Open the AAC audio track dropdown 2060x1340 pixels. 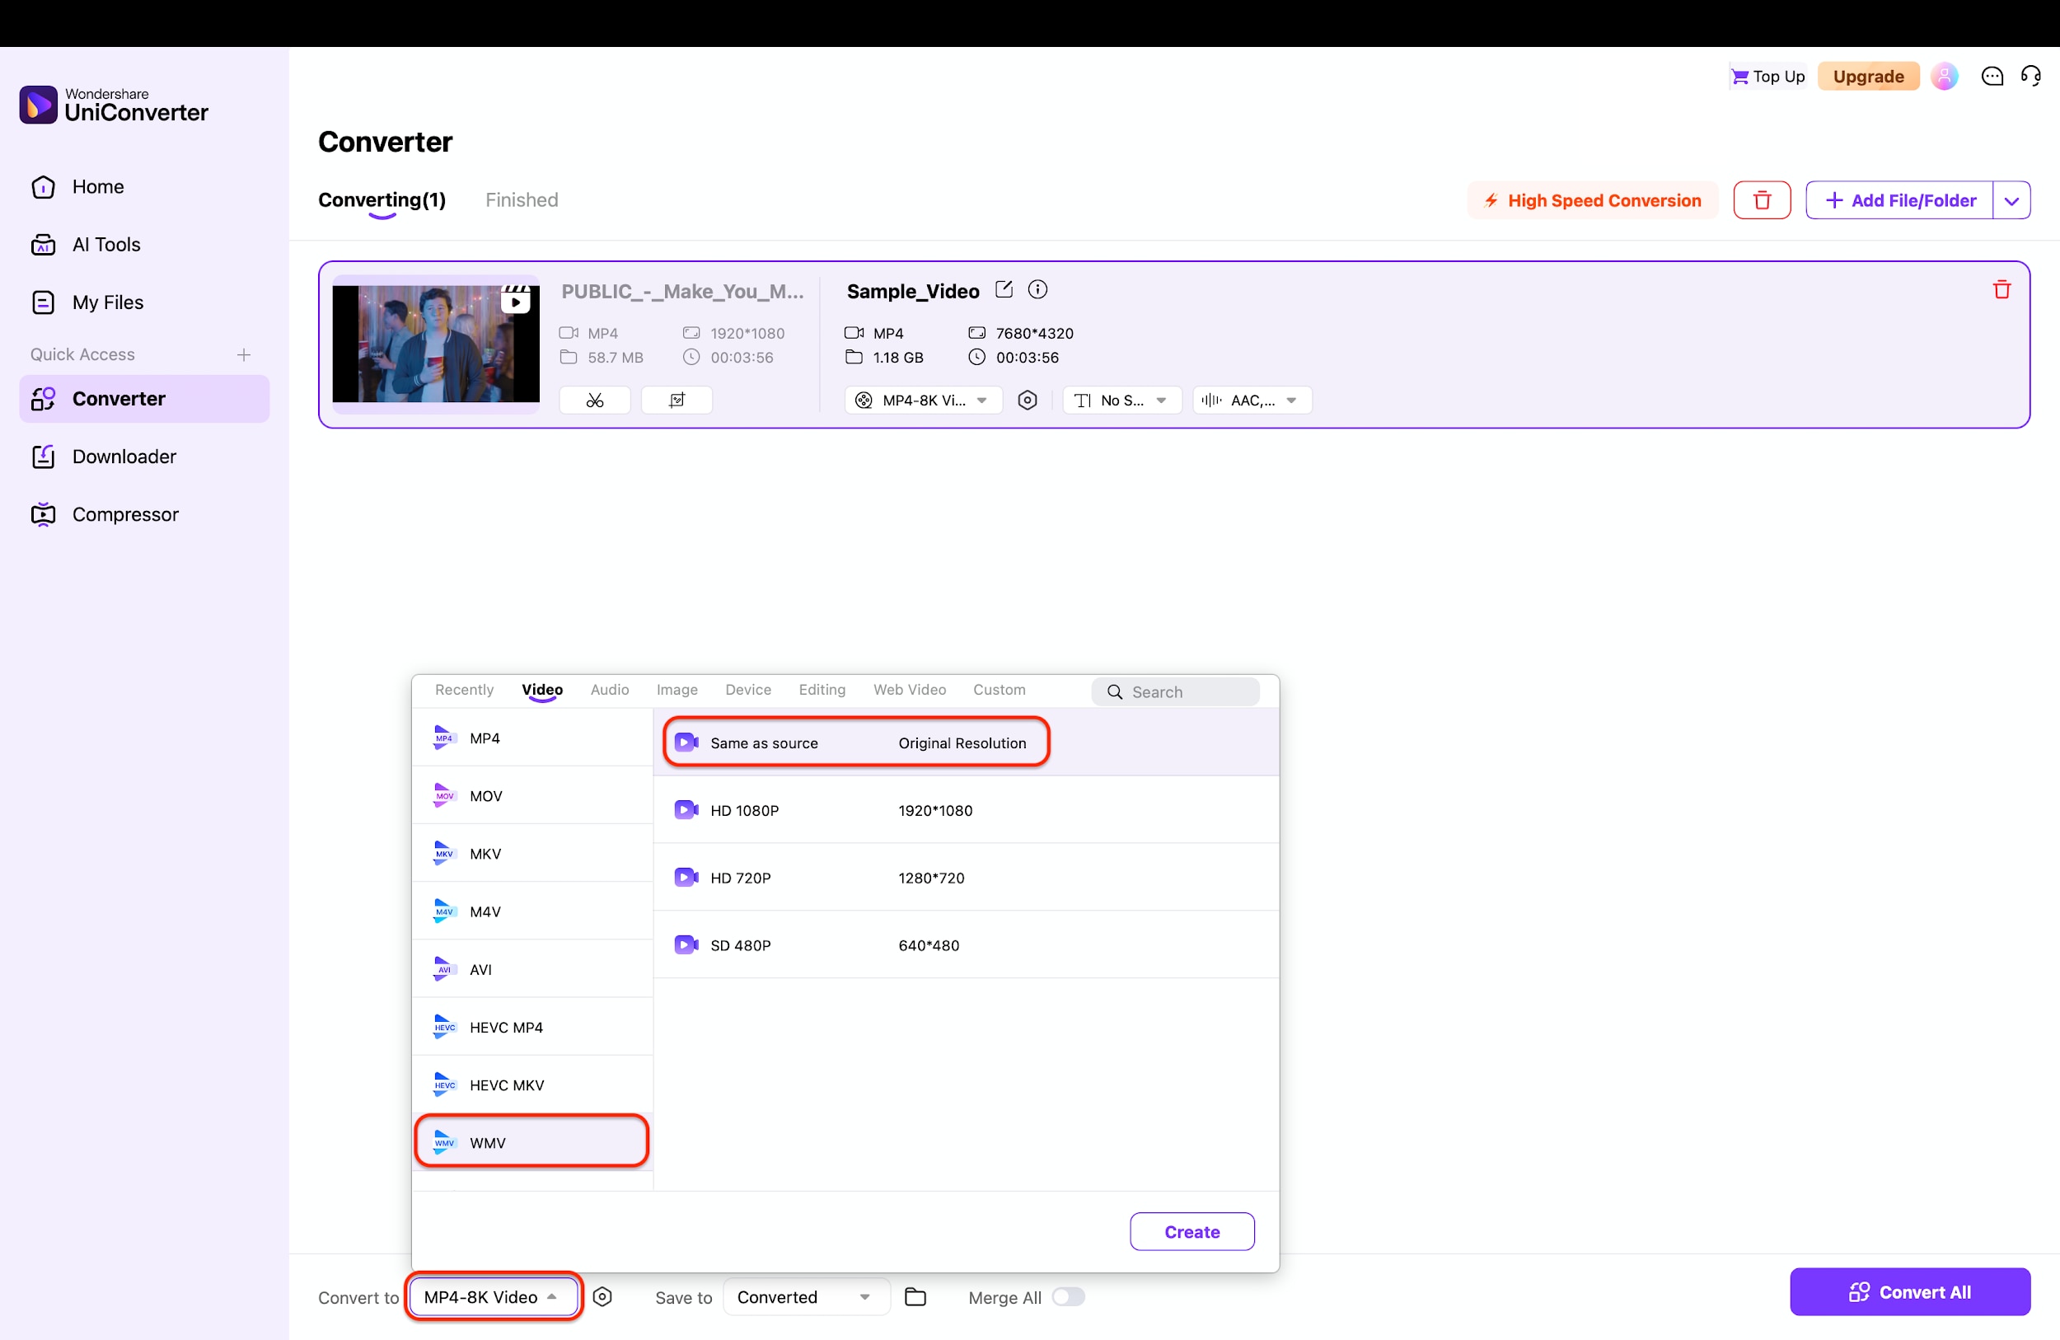coord(1252,400)
